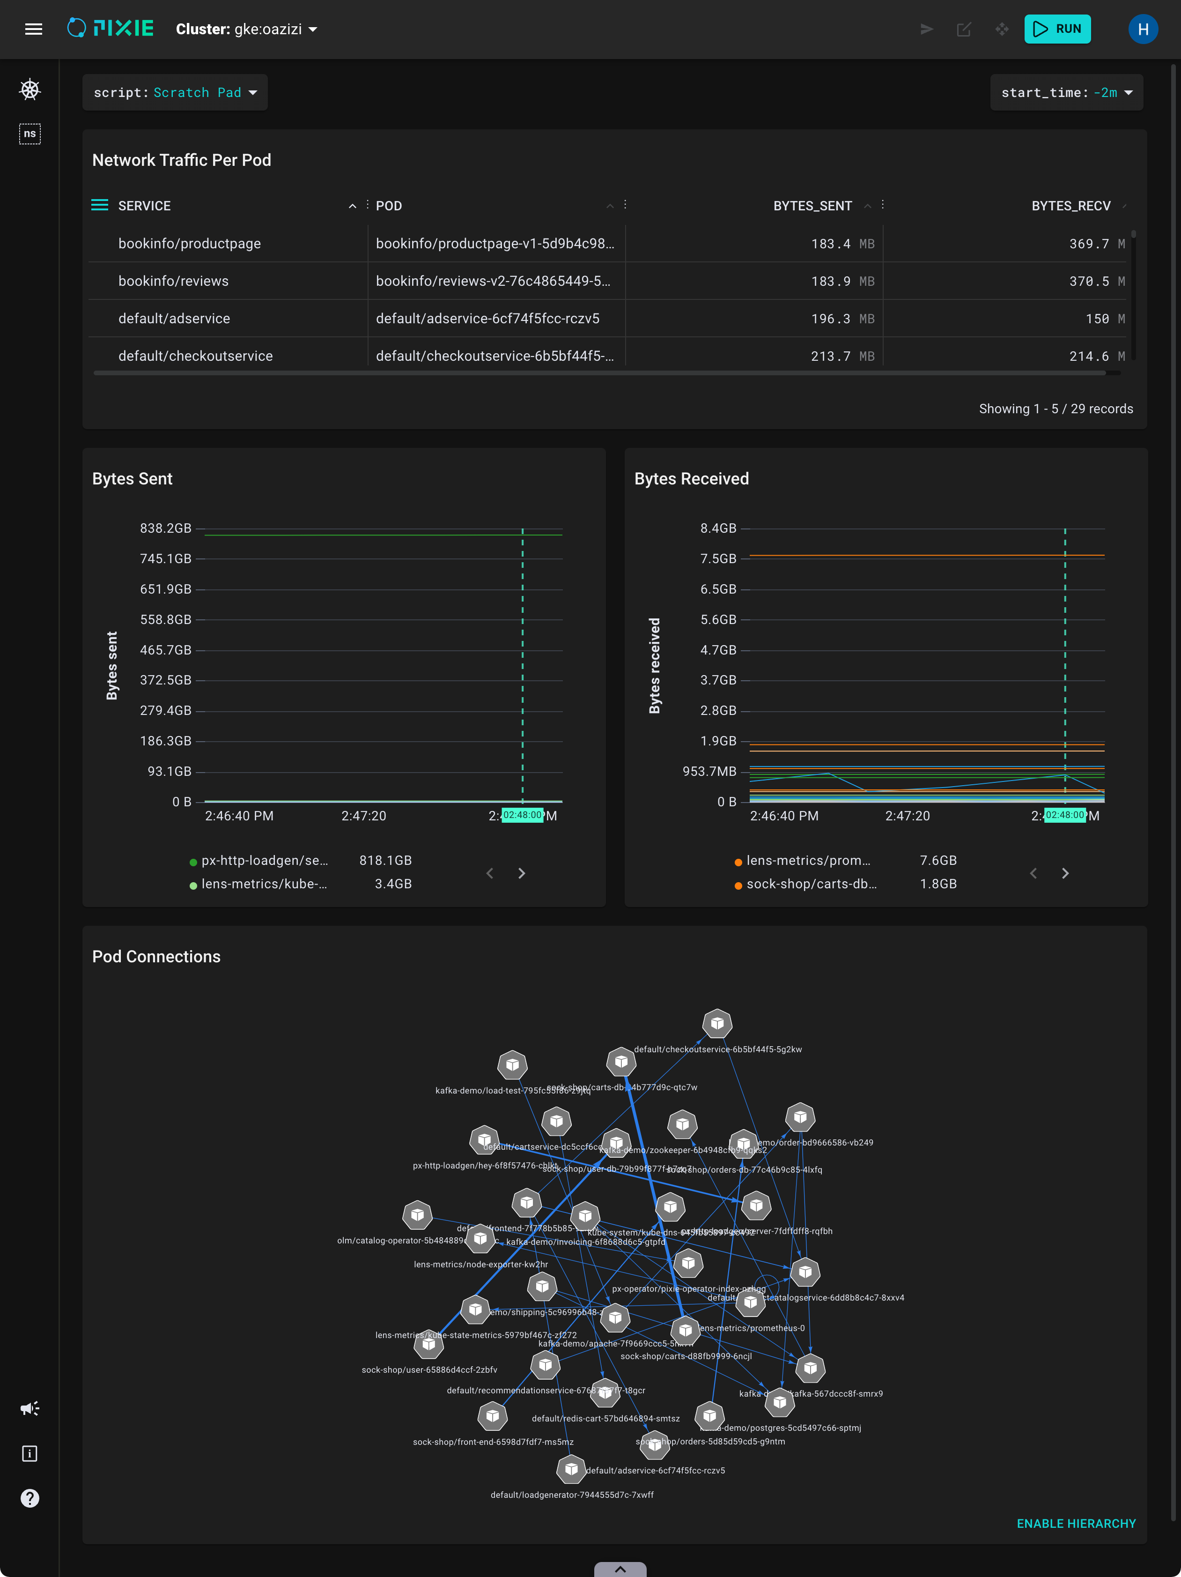This screenshot has height=1577, width=1181.
Task: Click ENABLE HIERARCHY link
Action: point(1076,1524)
